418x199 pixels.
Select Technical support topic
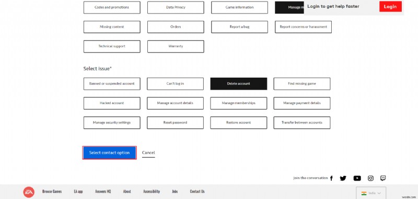pos(112,46)
